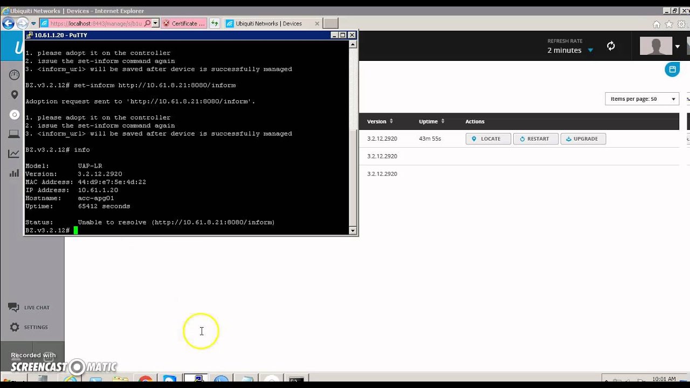Image resolution: width=690 pixels, height=388 pixels.
Task: Click the PuTTY scrollbar down arrow
Action: coord(353,231)
